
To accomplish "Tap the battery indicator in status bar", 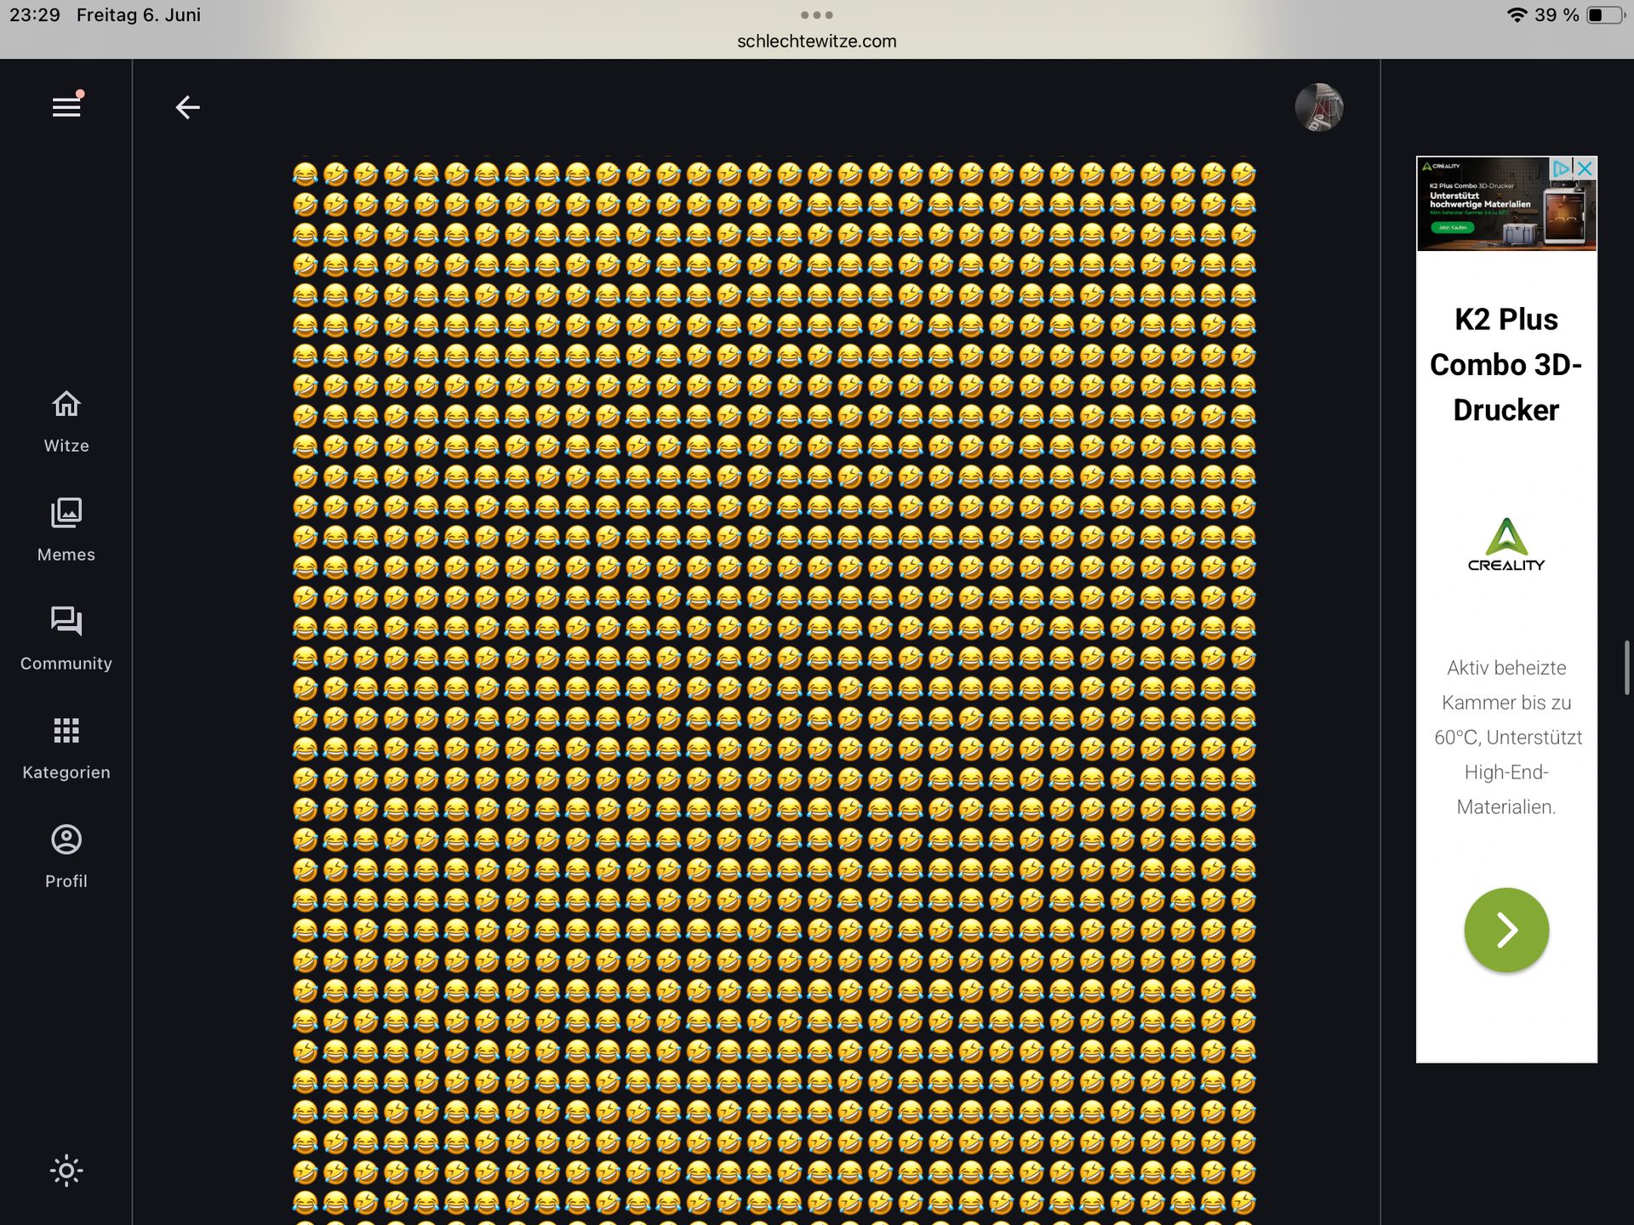I will coord(1604,15).
